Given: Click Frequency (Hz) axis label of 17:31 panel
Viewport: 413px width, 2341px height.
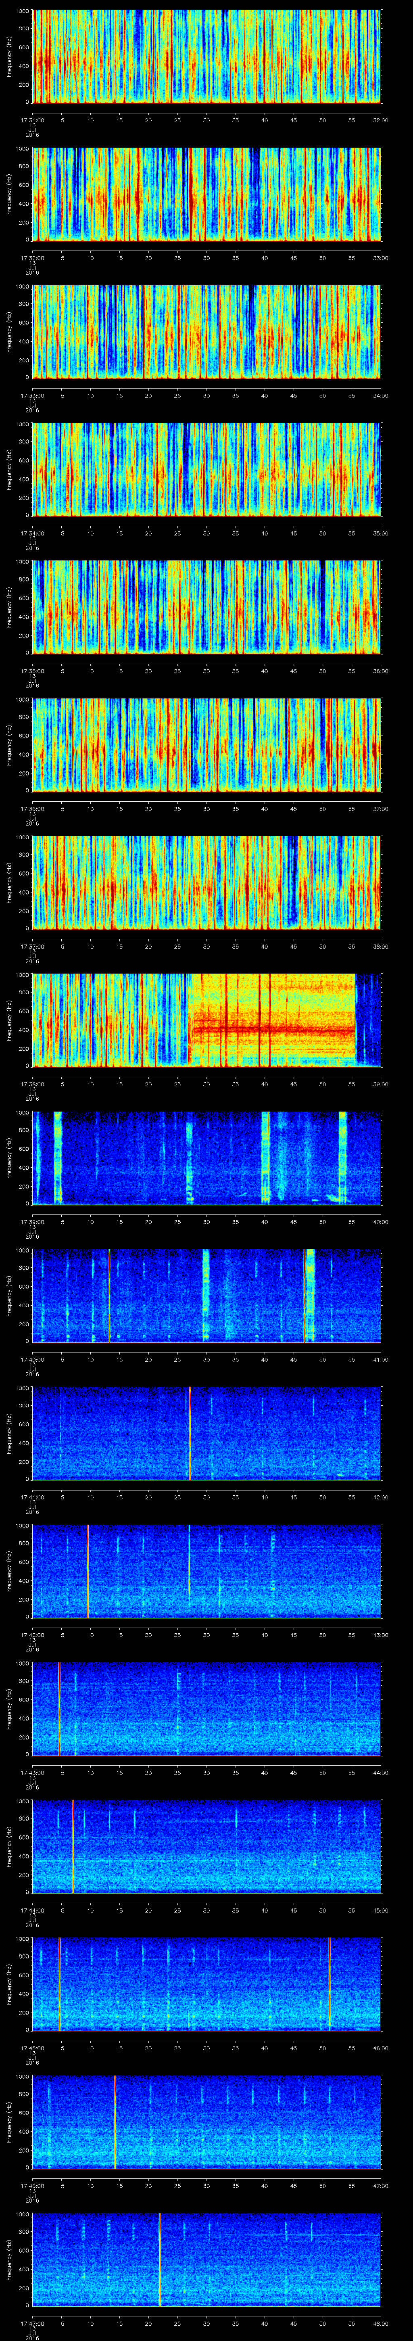Looking at the screenshot, I should (9, 56).
